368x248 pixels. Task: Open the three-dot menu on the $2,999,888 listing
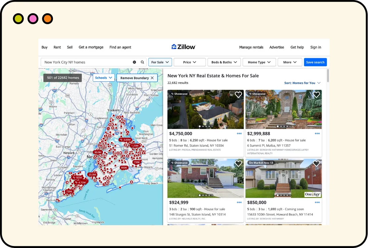pos(317,134)
